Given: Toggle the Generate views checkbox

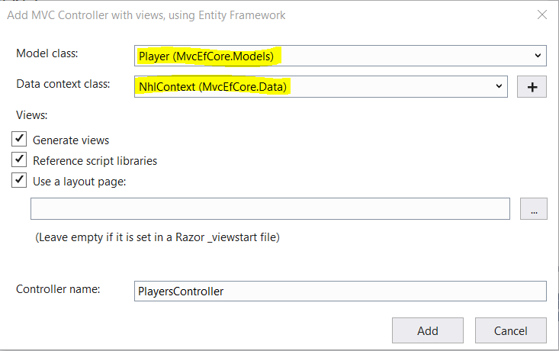Looking at the screenshot, I should pos(19,139).
